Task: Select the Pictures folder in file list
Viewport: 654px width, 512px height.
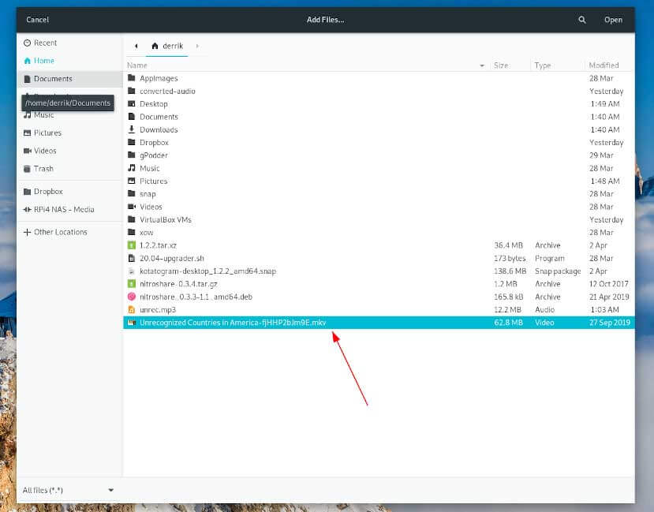Action: pyautogui.click(x=379, y=181)
